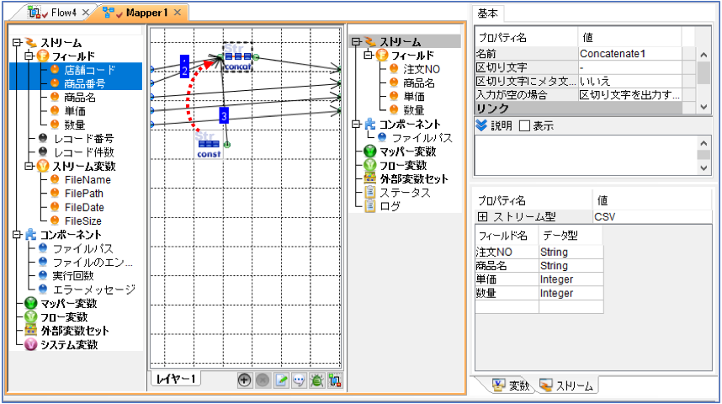
Task: Click the property list scrollbar down arrow
Action: point(703,107)
